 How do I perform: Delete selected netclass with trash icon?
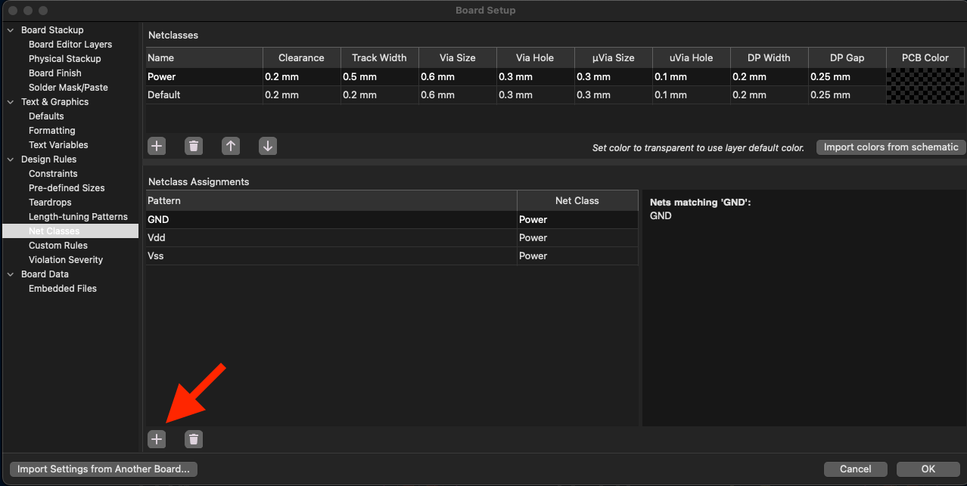[194, 147]
